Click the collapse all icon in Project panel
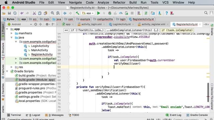Image resolution: width=214 pixels, height=120 pixels. click(x=40, y=24)
